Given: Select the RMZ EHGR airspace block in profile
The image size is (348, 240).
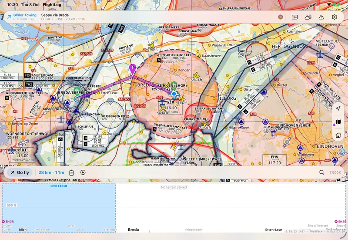Looking at the screenshot, I should (59, 208).
